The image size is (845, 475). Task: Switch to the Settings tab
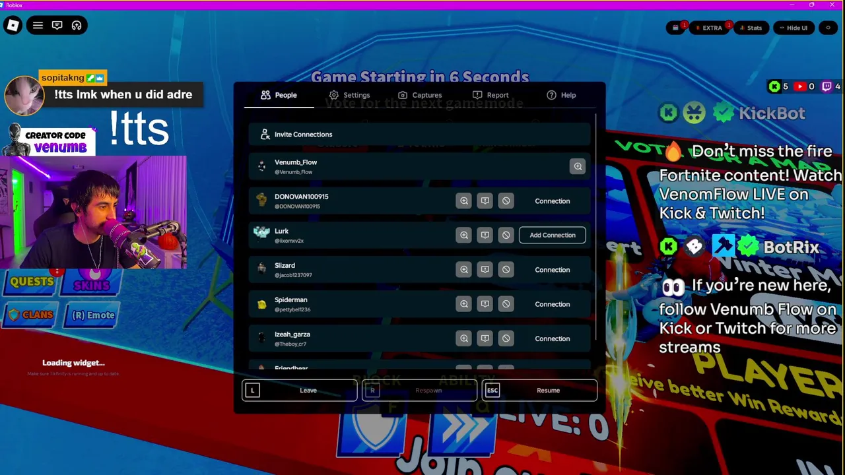349,95
